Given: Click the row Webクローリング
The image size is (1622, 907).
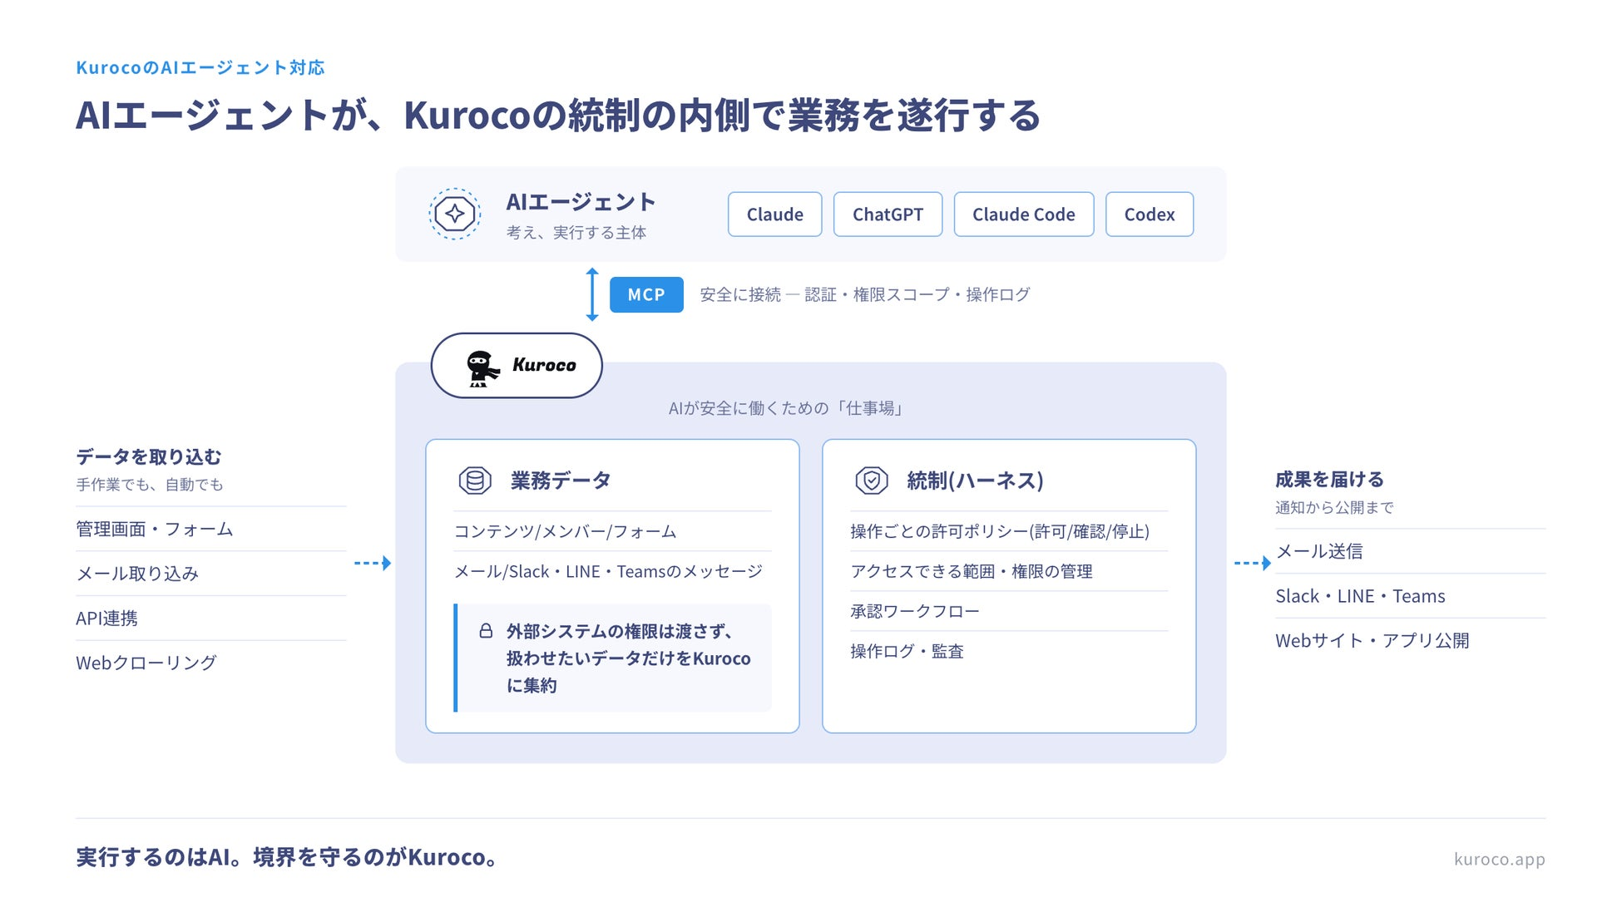Looking at the screenshot, I should point(211,663).
